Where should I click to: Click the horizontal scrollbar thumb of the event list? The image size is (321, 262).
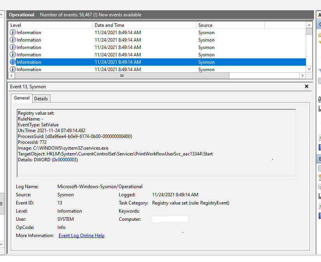(122, 76)
